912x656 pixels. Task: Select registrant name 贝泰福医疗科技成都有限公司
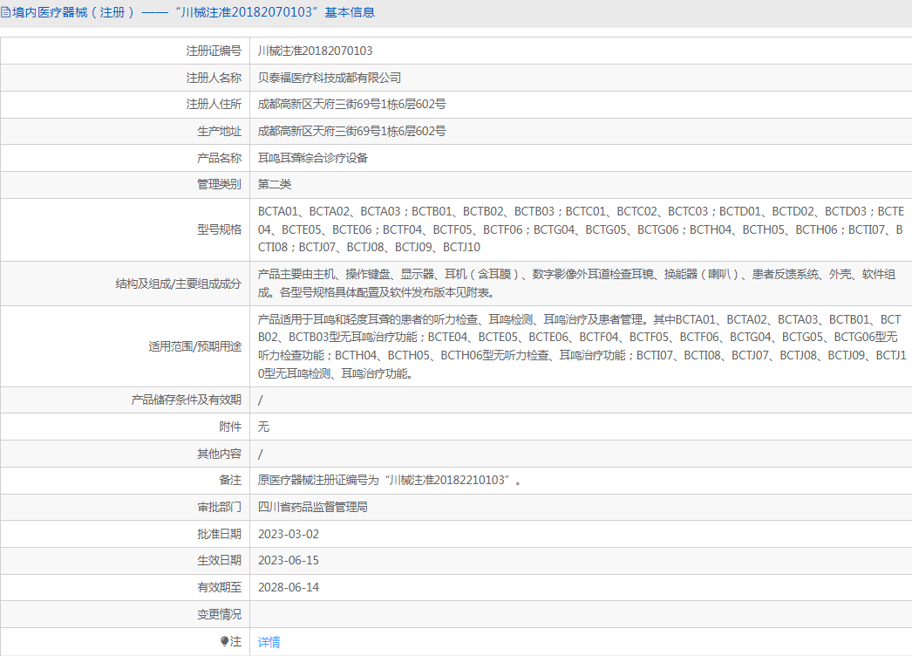tap(330, 78)
